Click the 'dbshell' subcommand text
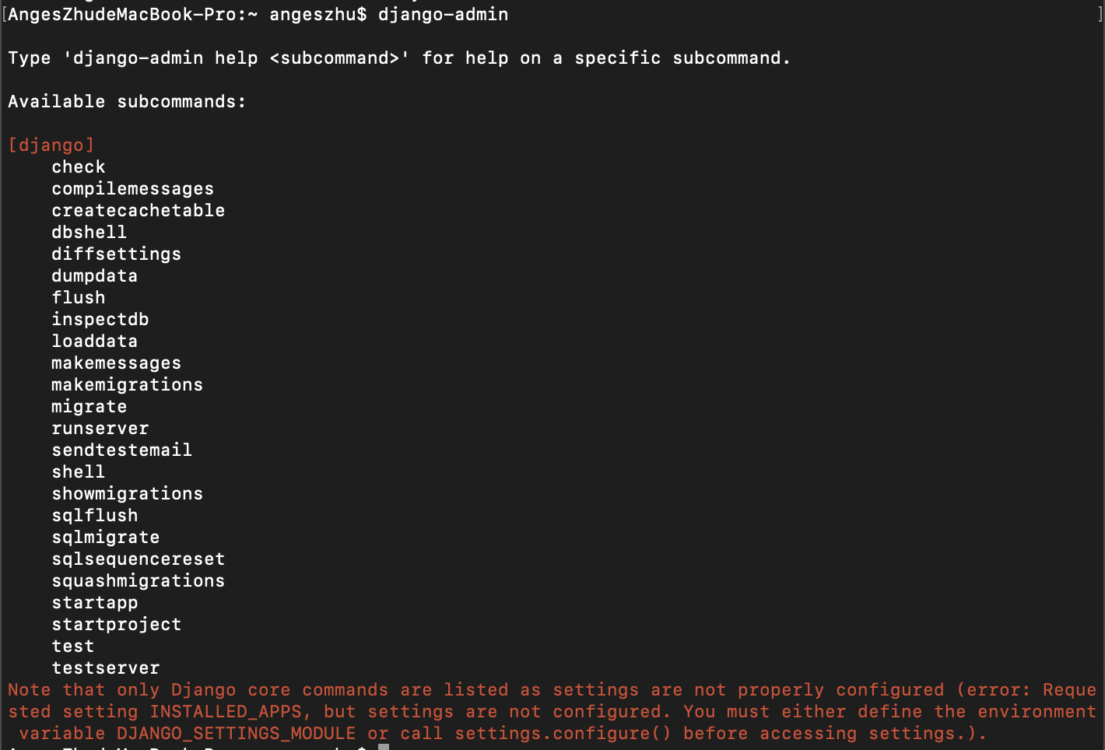1105x750 pixels. pos(89,233)
